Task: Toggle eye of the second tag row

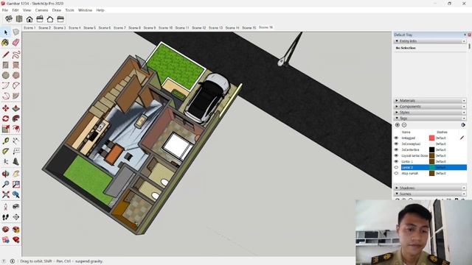Action: coord(396,144)
